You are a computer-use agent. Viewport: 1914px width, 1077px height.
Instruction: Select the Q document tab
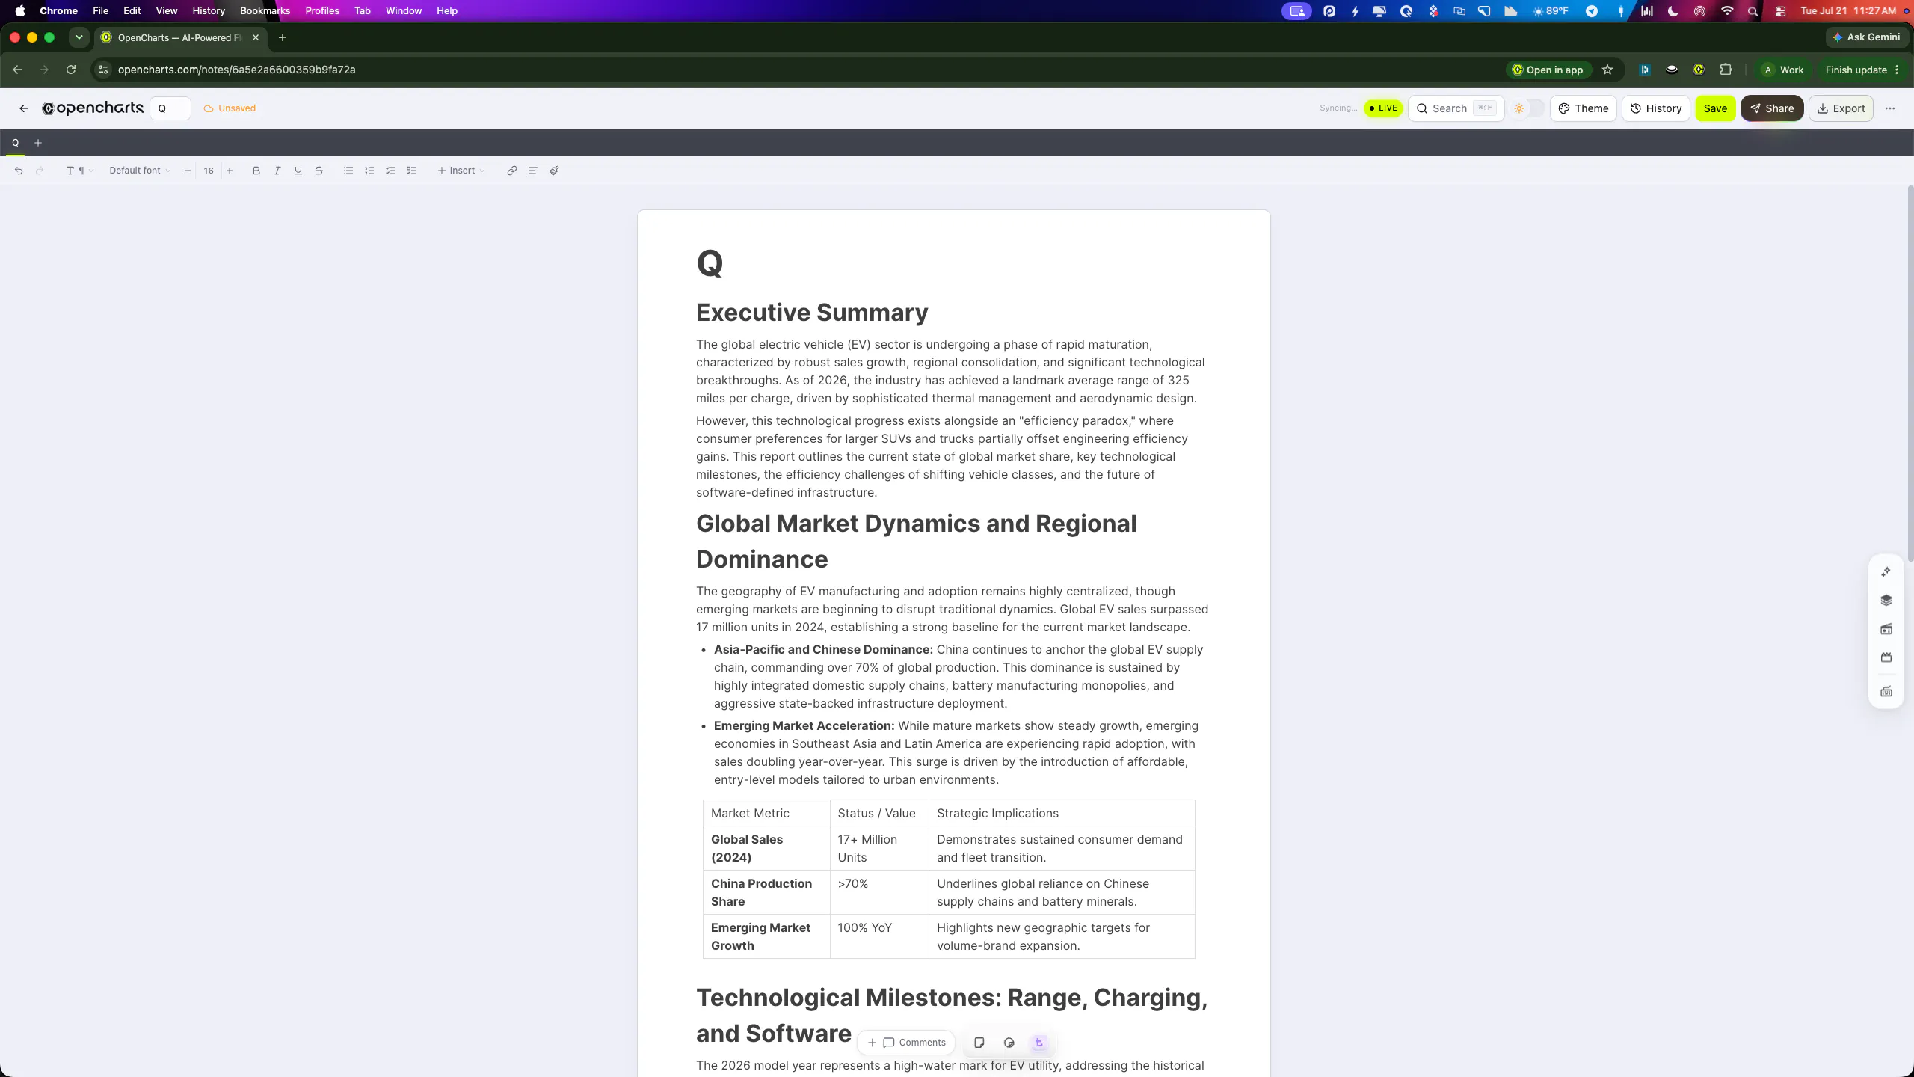click(x=15, y=143)
